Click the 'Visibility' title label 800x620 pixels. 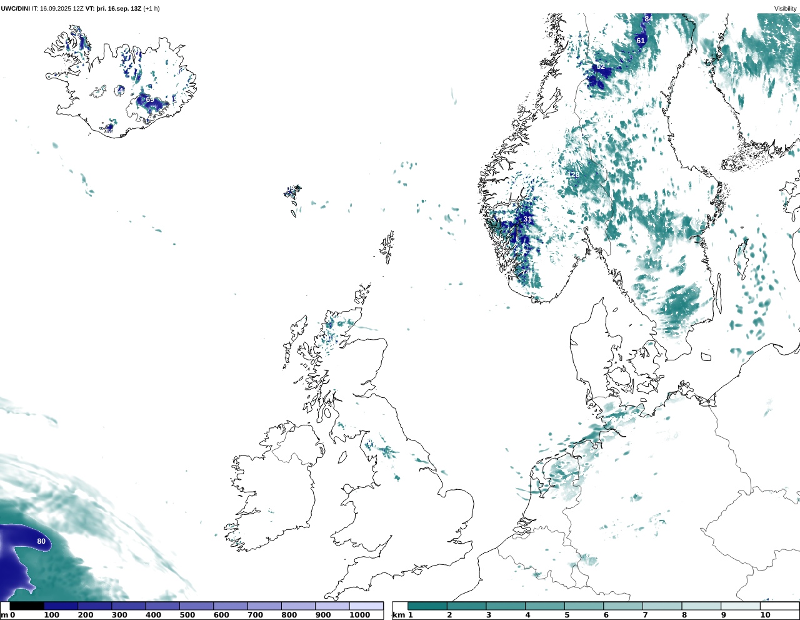click(786, 9)
